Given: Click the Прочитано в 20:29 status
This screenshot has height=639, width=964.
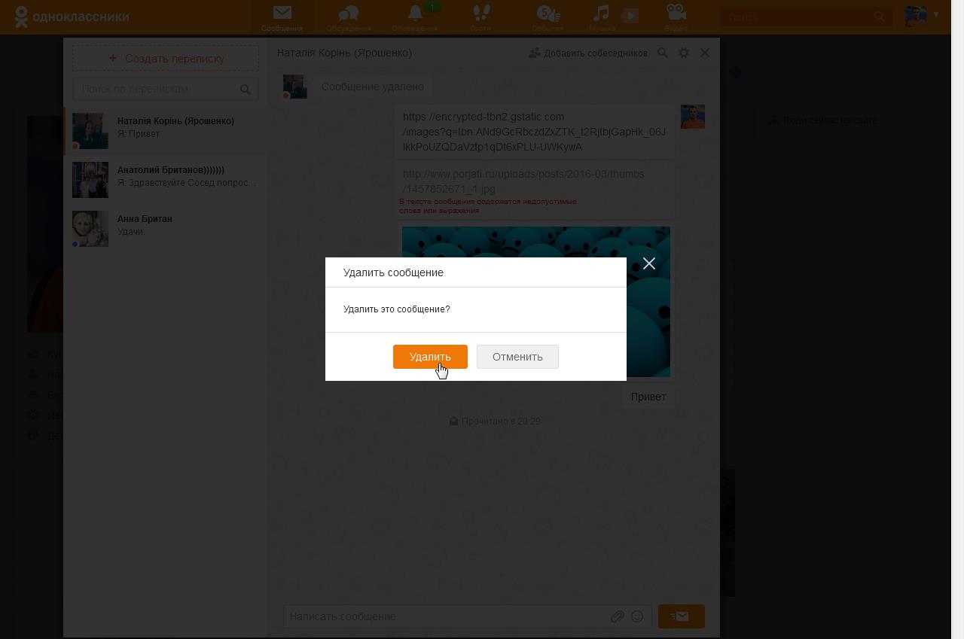Looking at the screenshot, I should (495, 421).
